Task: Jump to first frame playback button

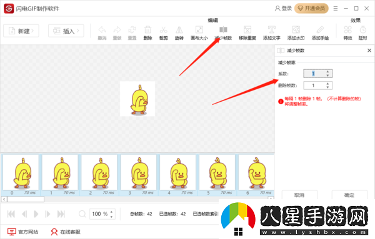Action: 11,214
